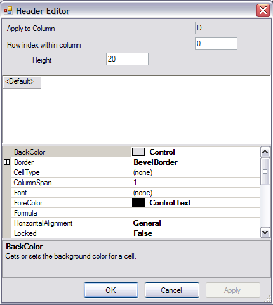Image resolution: width=273 pixels, height=305 pixels.
Task: Click the empty Formula value cell
Action: pos(196,213)
